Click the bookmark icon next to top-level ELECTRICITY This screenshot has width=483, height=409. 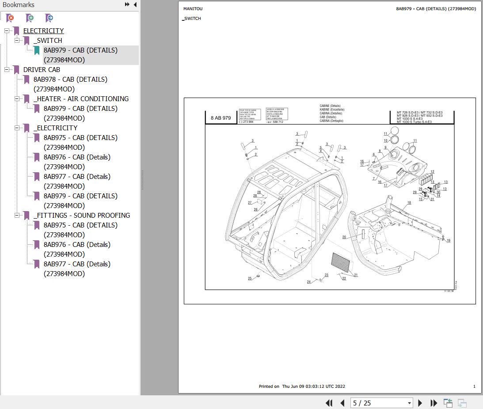[x=17, y=31]
